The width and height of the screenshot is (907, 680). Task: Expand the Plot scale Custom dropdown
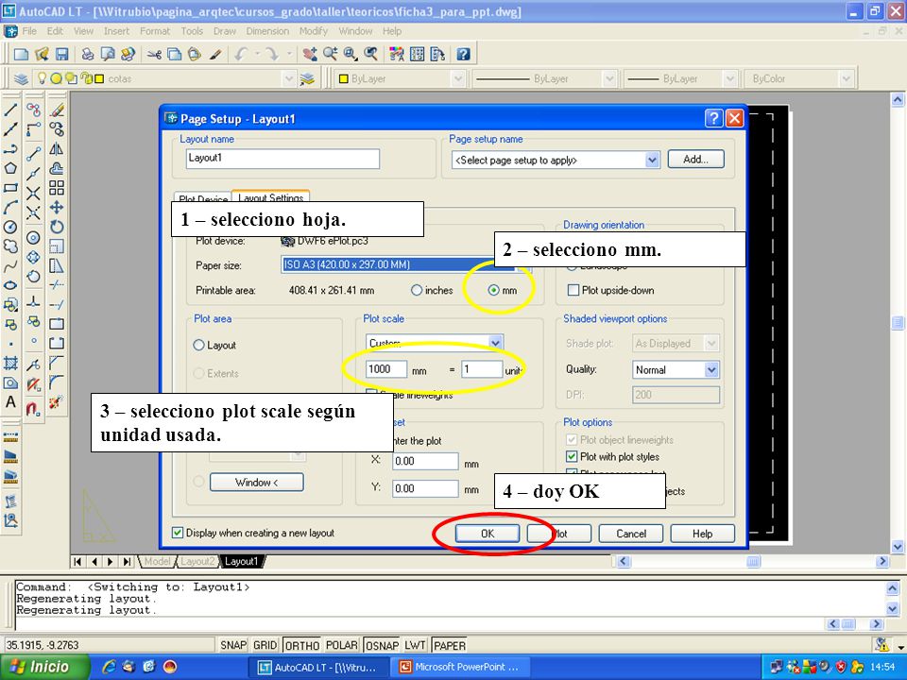click(496, 343)
